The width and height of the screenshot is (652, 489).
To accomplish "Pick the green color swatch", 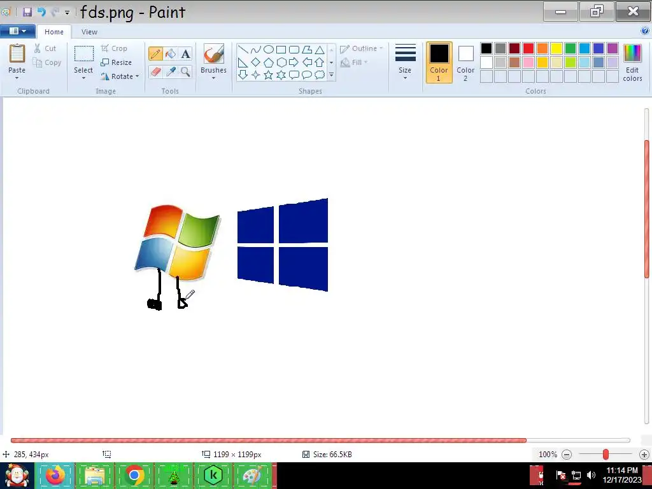I will (x=570, y=48).
